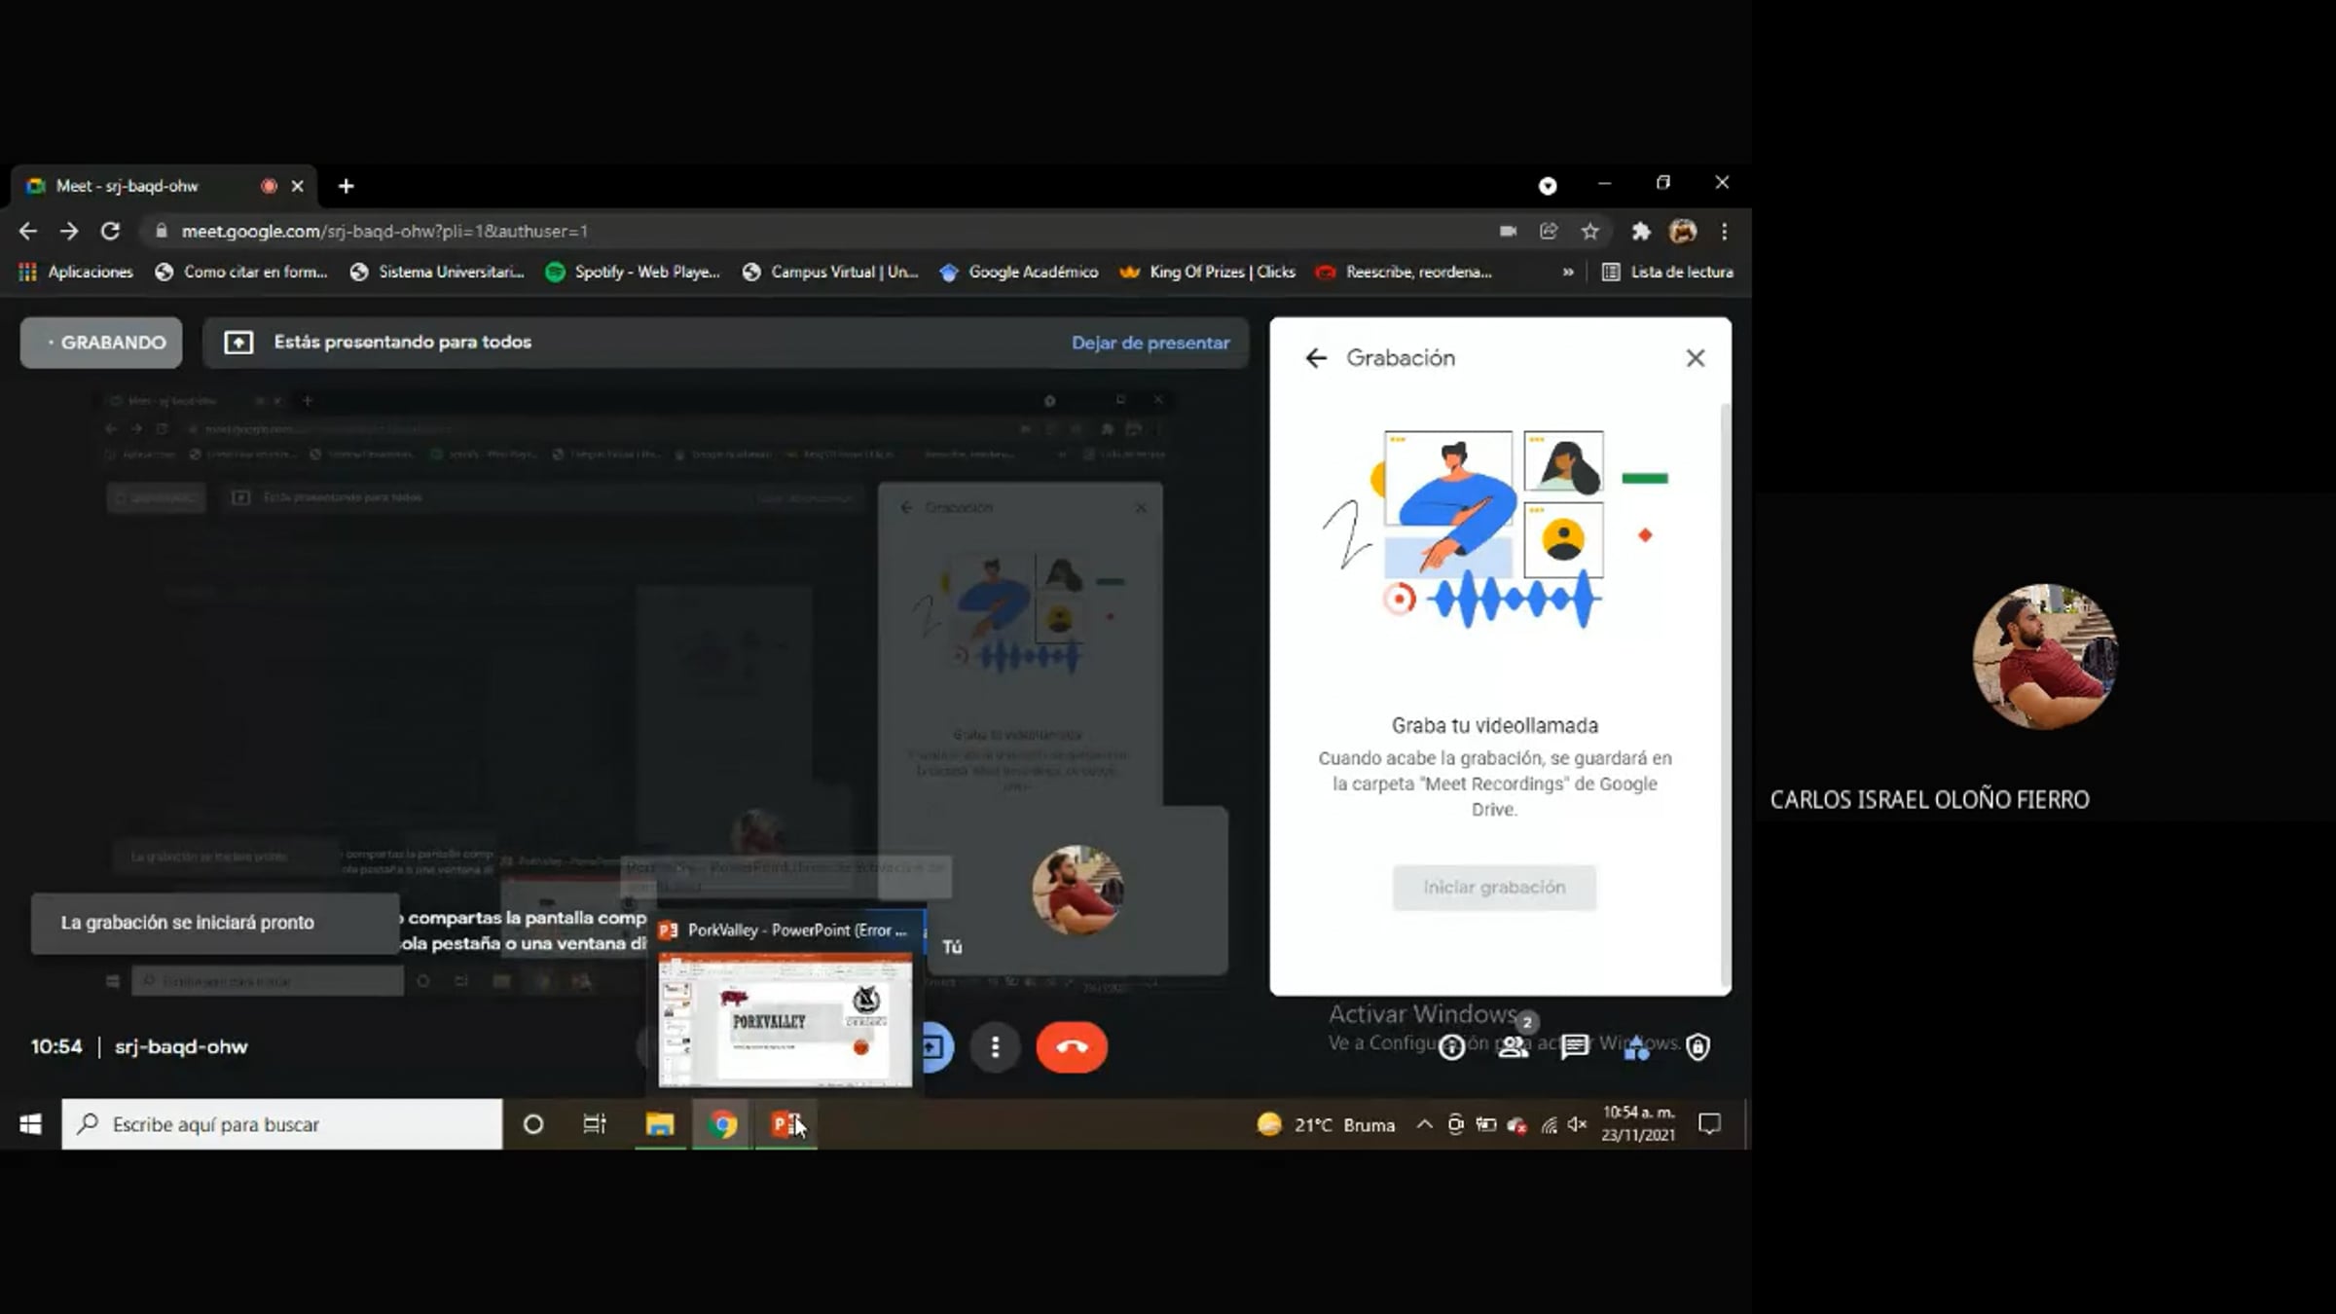The width and height of the screenshot is (2336, 1314).
Task: Open host controls shield lock icon
Action: click(1698, 1047)
